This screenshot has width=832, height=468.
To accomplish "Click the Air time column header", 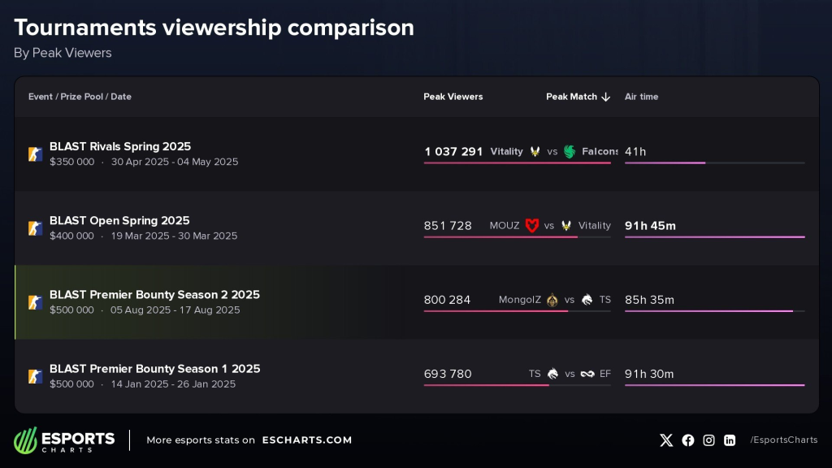I will coord(642,97).
